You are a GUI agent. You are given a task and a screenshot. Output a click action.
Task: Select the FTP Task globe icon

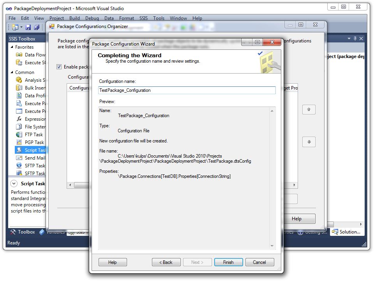19,135
